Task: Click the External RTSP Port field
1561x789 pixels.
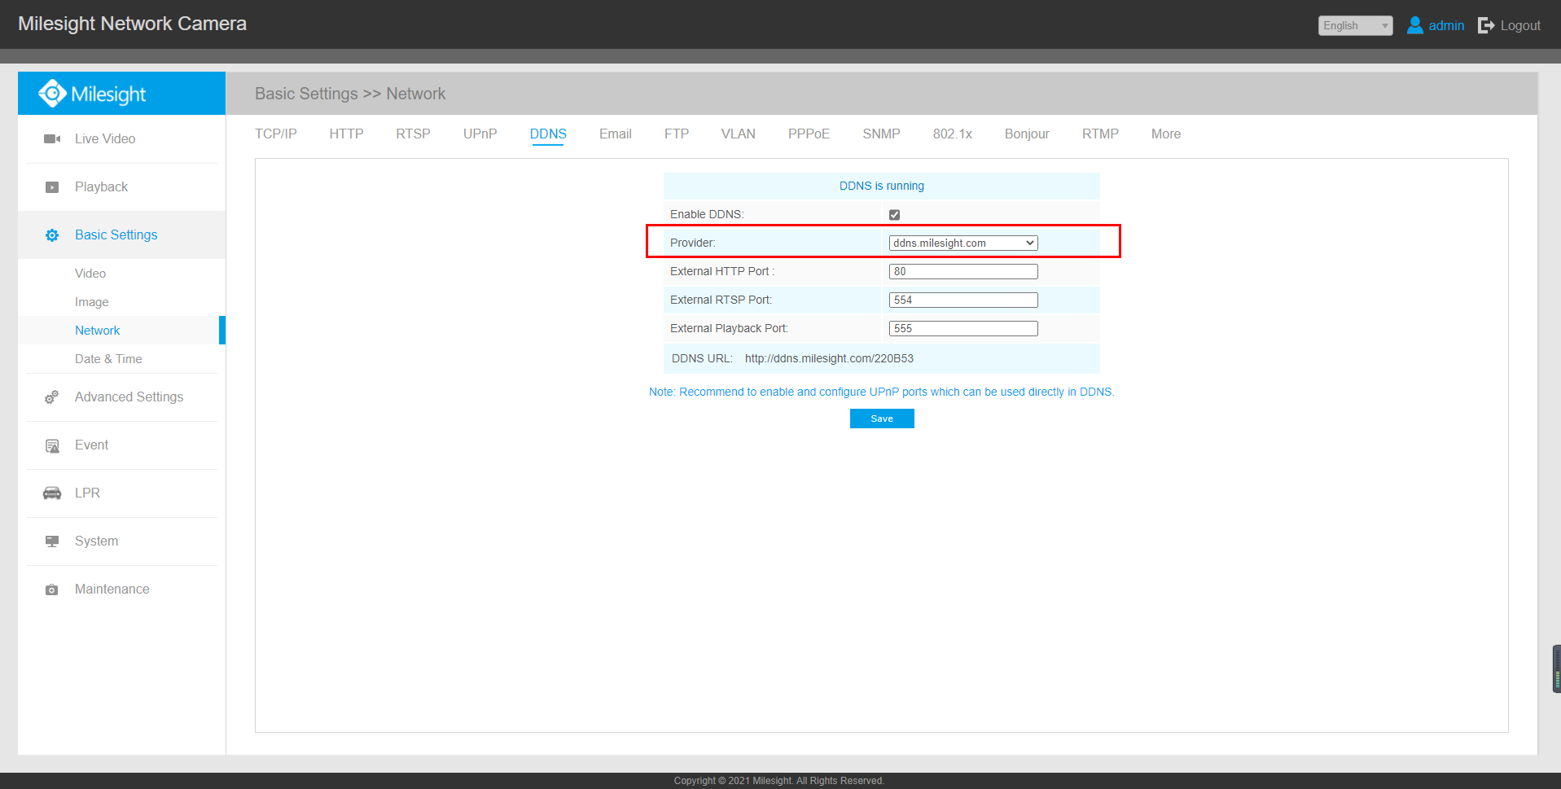Action: coord(963,300)
